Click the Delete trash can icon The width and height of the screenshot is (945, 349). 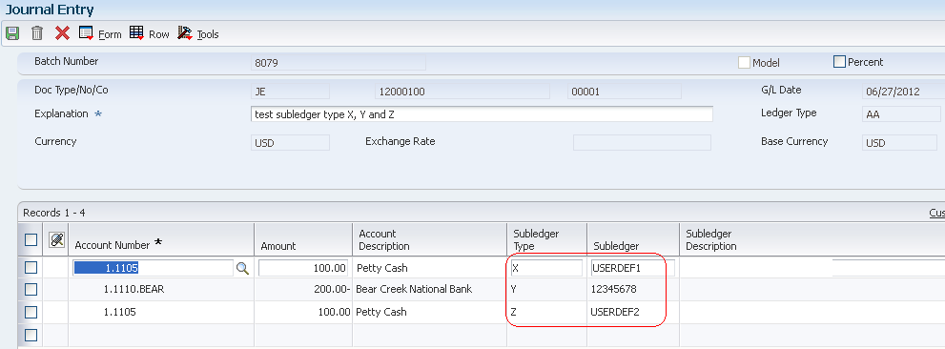click(x=37, y=33)
